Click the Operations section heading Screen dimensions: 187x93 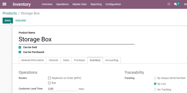click(28, 72)
